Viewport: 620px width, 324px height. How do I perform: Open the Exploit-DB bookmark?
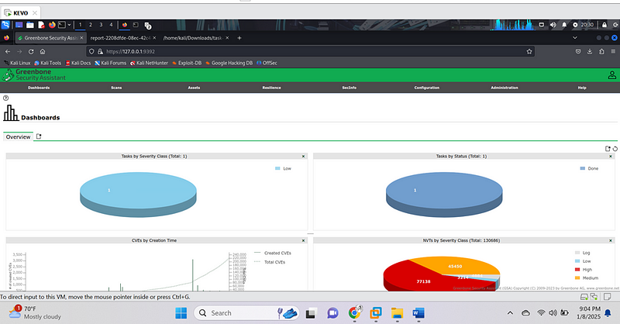[187, 63]
